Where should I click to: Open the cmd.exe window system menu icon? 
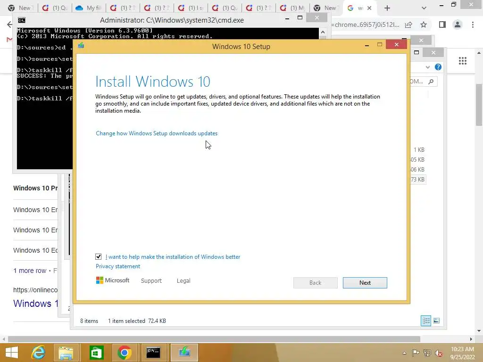(x=22, y=20)
